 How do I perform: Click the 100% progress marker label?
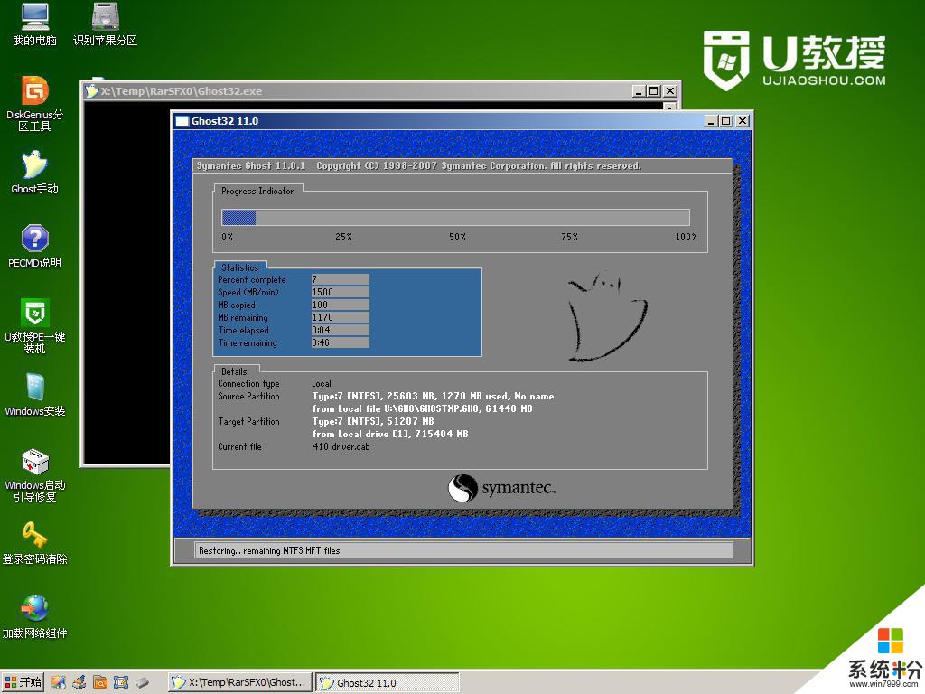point(687,238)
